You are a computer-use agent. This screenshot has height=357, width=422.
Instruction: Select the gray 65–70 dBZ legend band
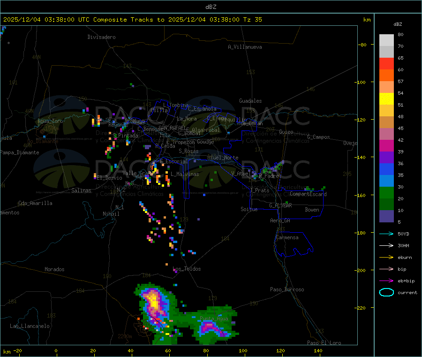pyautogui.click(x=386, y=52)
